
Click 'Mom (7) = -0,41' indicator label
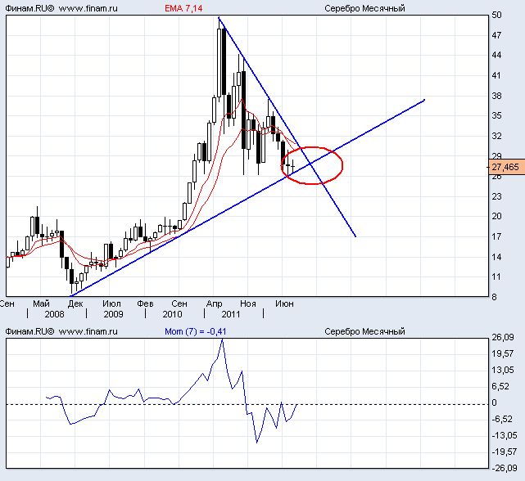(x=196, y=331)
